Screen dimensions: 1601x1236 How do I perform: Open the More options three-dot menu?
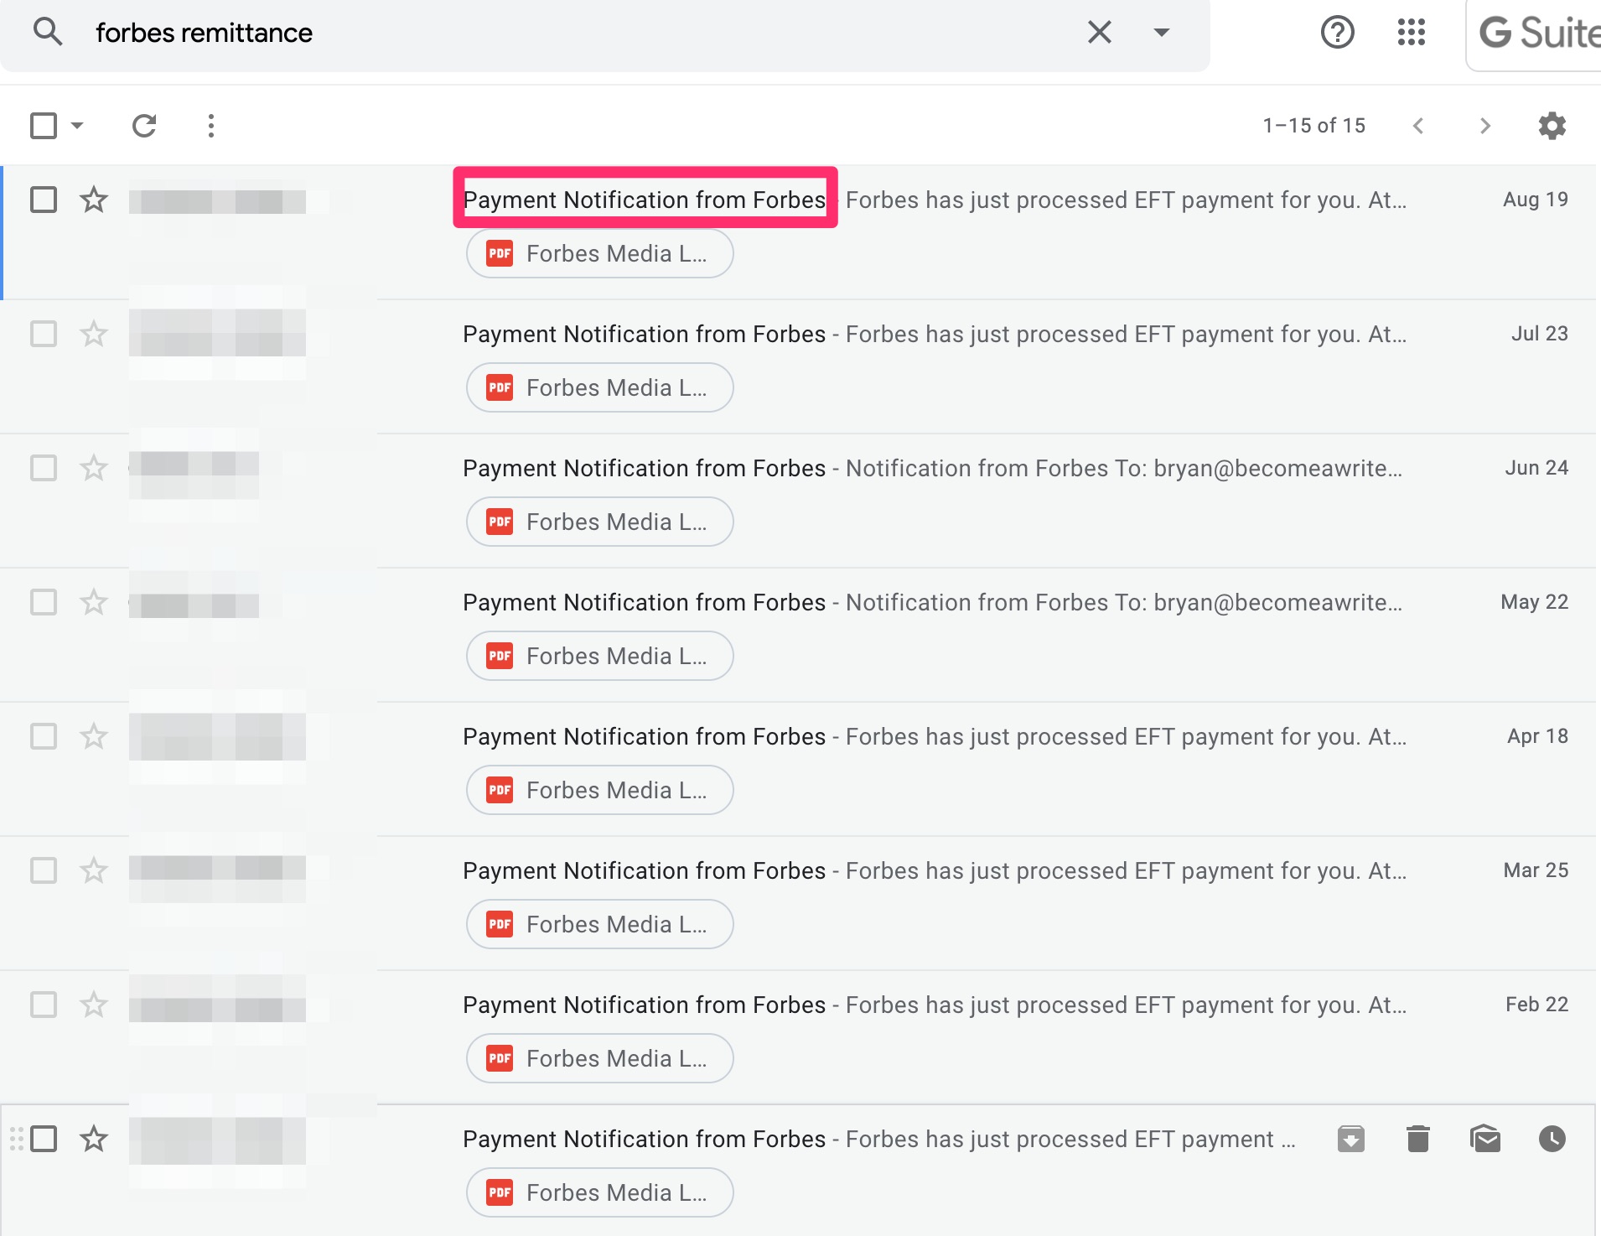[x=210, y=126]
